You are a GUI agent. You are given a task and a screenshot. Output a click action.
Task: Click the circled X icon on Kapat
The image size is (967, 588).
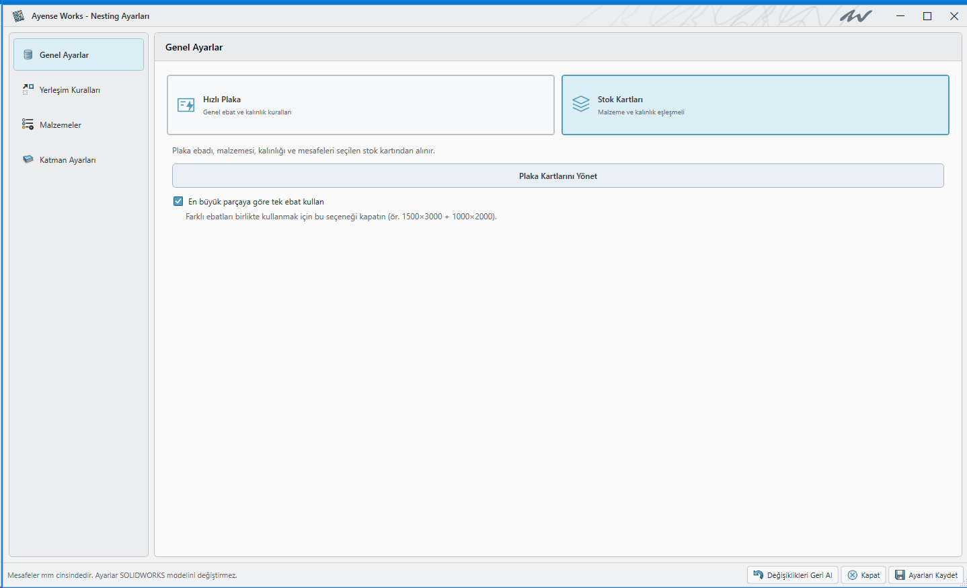[x=853, y=575]
